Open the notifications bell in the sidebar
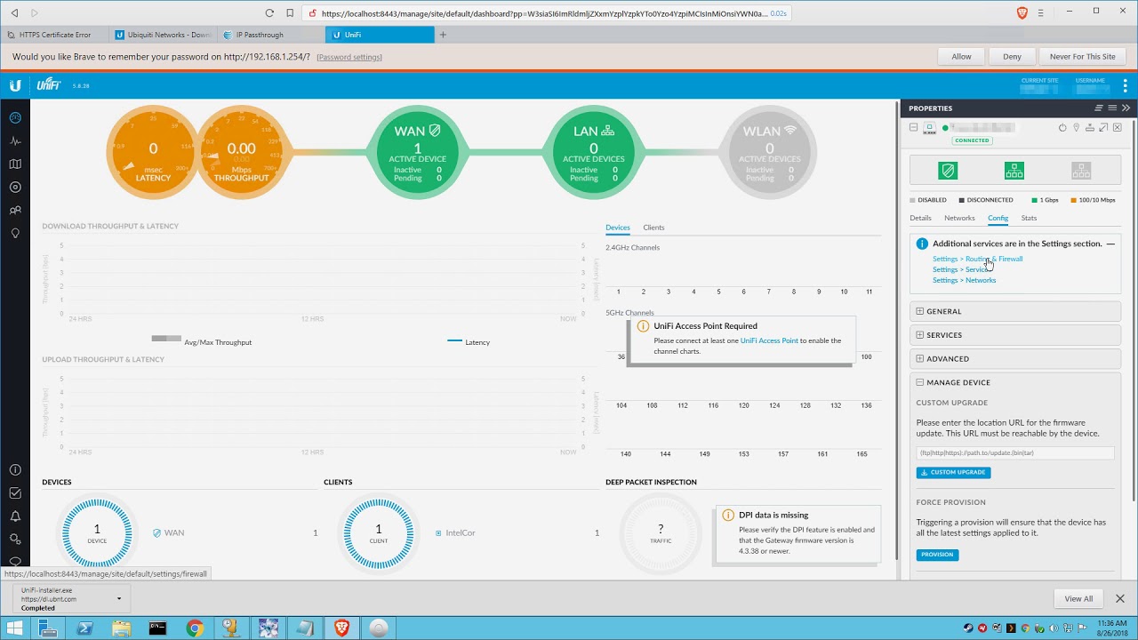Viewport: 1138px width, 640px height. coord(15,516)
